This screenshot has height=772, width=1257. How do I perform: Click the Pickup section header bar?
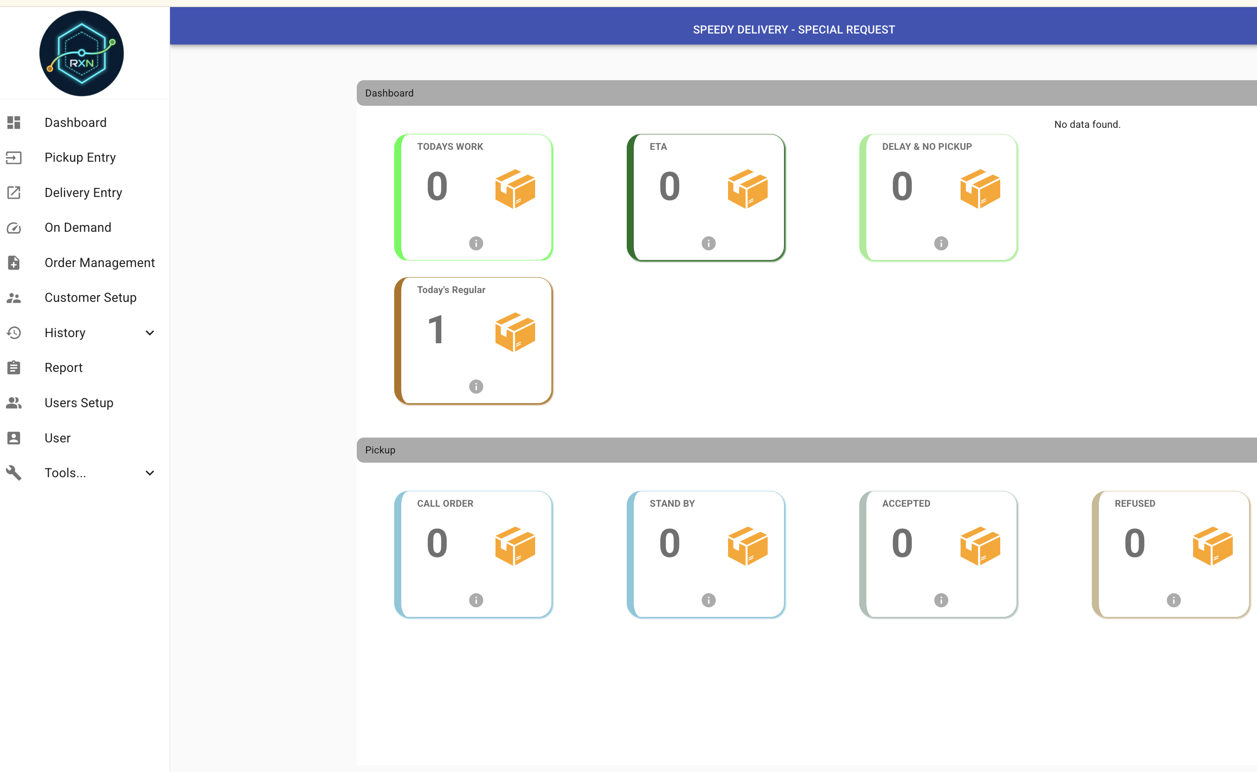806,450
